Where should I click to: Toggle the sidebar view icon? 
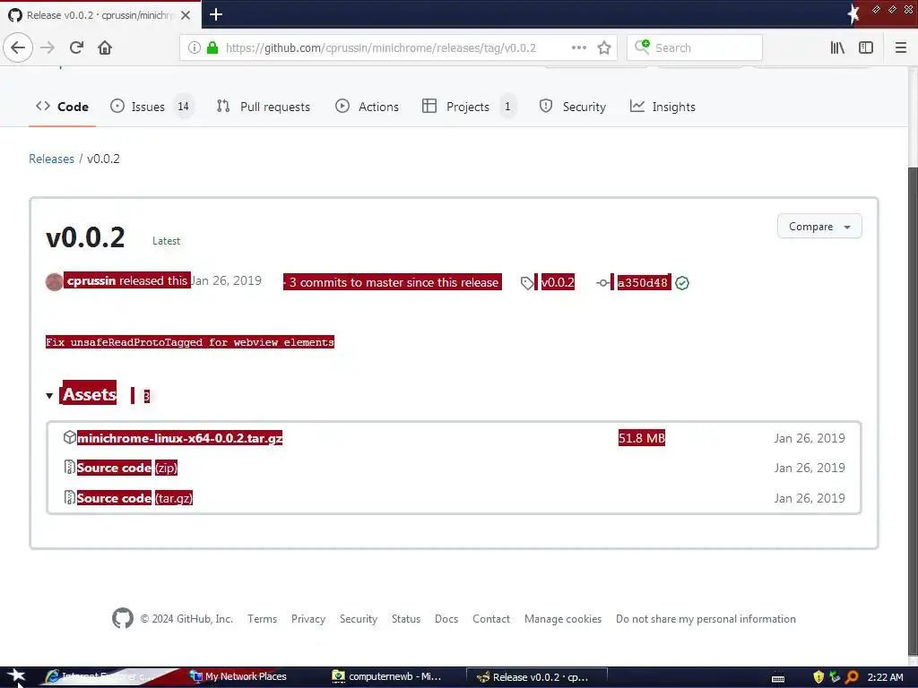pyautogui.click(x=866, y=47)
